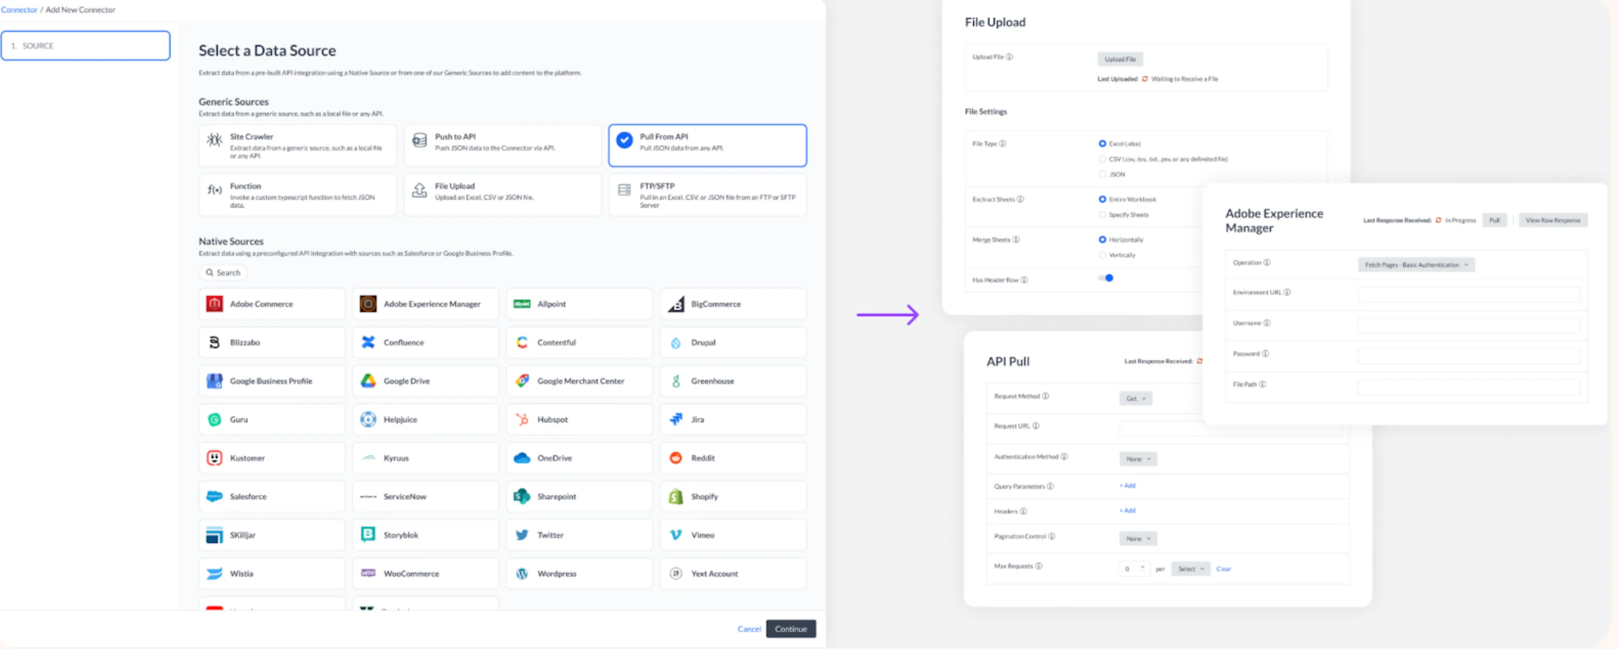
Task: Choose the Sharepoint icon
Action: (x=522, y=497)
